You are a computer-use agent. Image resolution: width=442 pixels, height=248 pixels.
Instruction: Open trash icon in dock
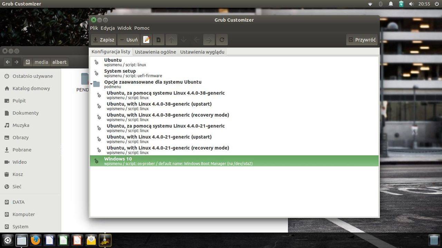[x=434, y=240]
